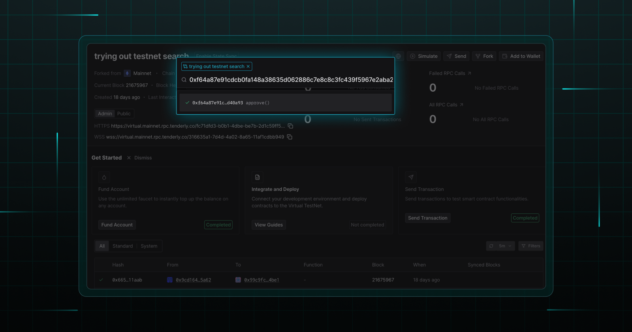632x332 pixels.
Task: Open recipient address 0x99c9fc…4be1
Action: (x=261, y=280)
